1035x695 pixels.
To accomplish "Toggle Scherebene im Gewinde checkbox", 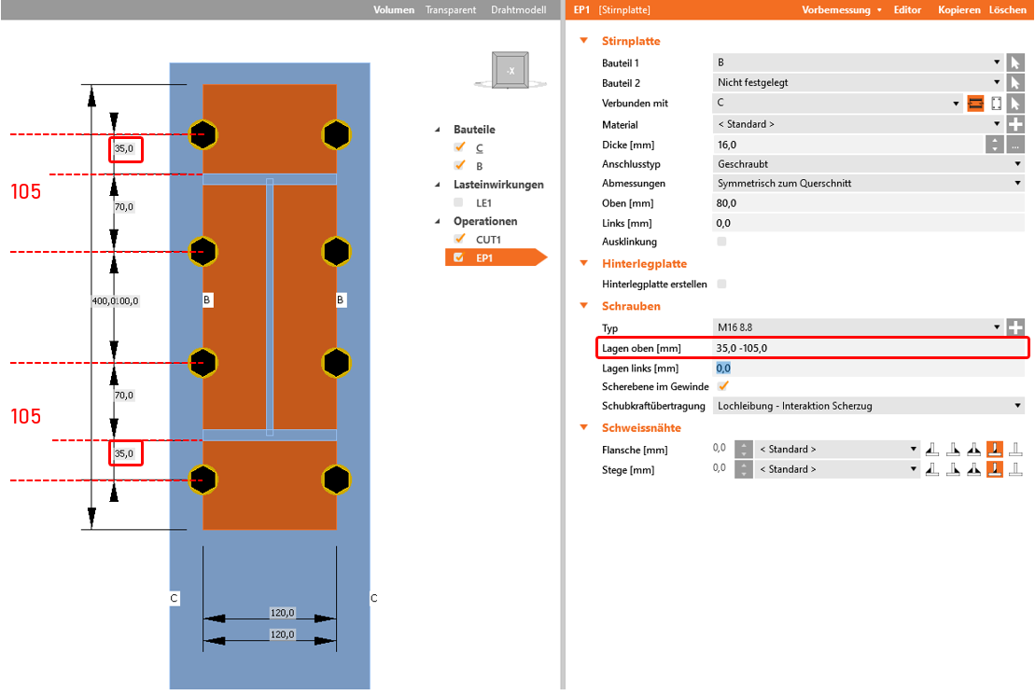I will click(723, 386).
